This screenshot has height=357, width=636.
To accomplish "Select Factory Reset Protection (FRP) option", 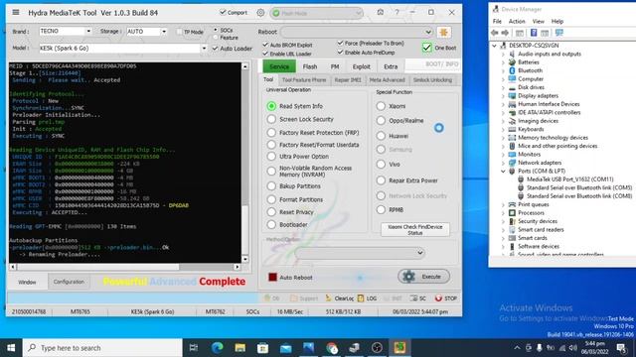I will (x=271, y=132).
